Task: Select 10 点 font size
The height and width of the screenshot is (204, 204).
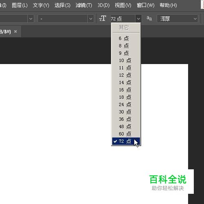Action: (126, 60)
